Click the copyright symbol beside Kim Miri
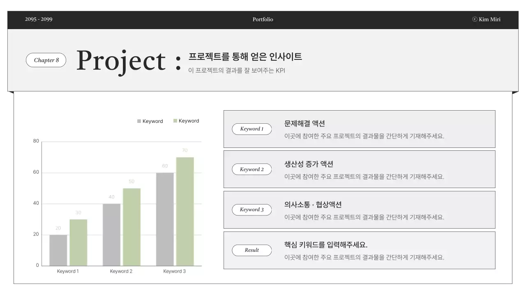This screenshot has height=295, width=526. [x=475, y=19]
